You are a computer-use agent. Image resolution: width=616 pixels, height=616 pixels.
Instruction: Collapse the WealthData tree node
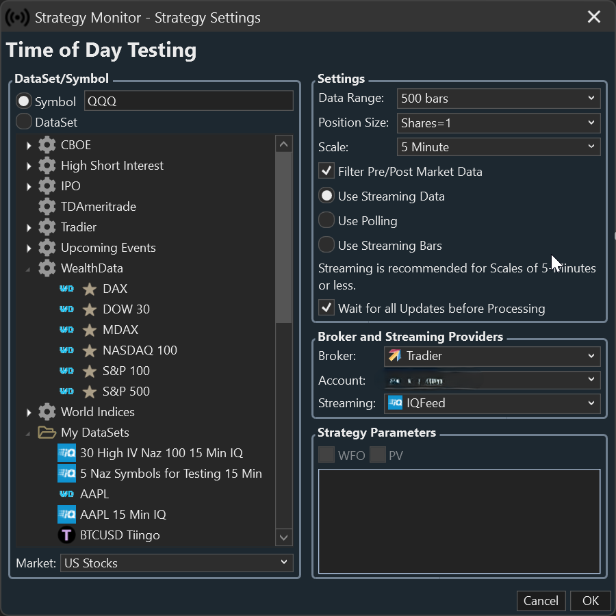point(28,269)
